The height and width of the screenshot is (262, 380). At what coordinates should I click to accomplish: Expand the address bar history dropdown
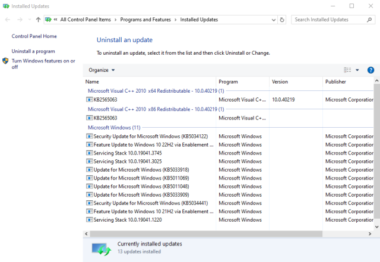pyautogui.click(x=274, y=20)
